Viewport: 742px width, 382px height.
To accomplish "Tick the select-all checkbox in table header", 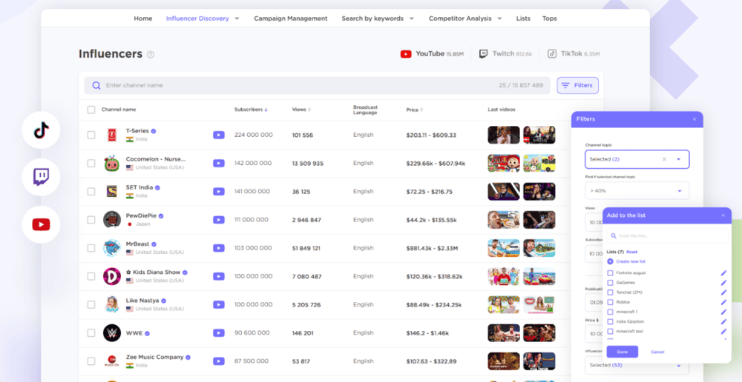I will tap(91, 110).
